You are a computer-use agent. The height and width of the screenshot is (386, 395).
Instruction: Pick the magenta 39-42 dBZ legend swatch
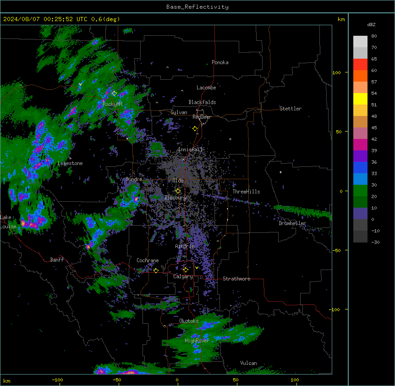360,144
